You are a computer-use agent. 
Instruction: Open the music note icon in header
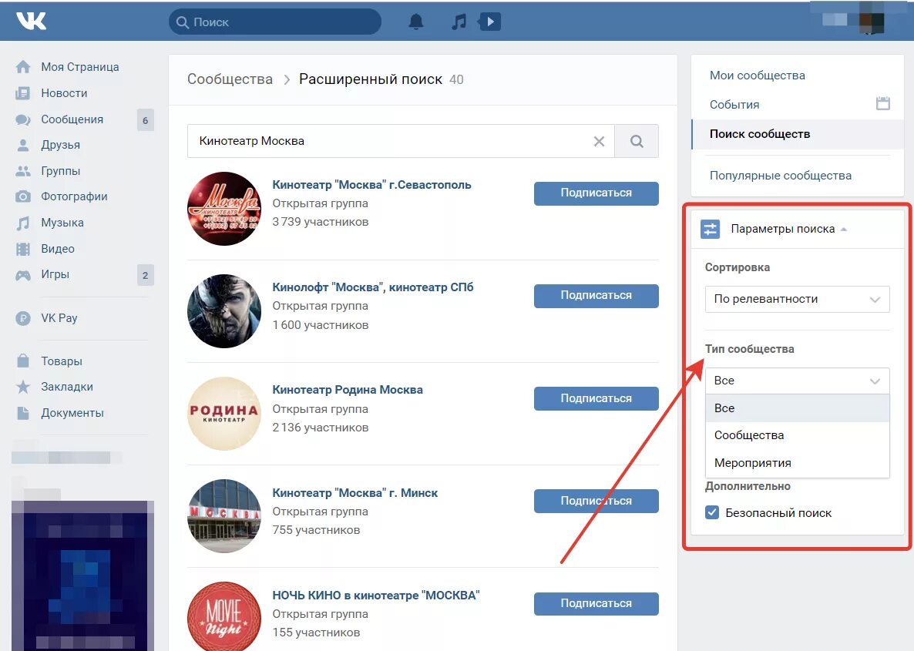[x=459, y=22]
